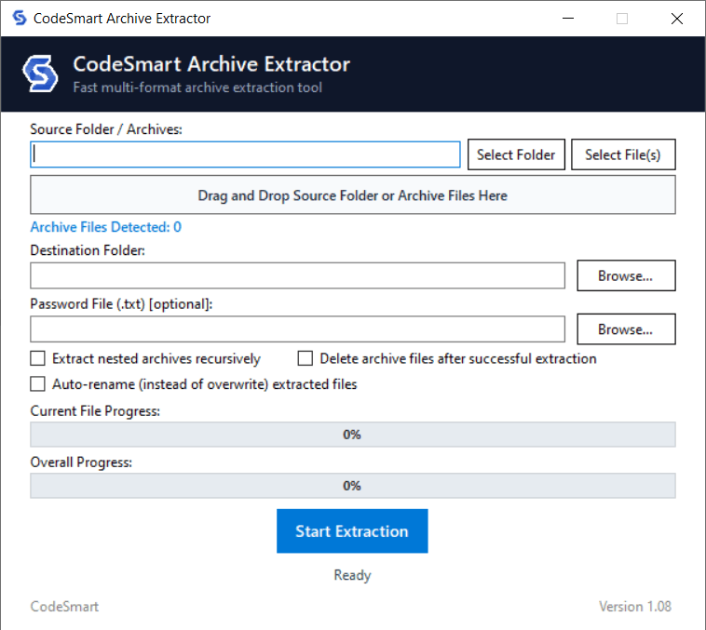Browse for the Password File
The width and height of the screenshot is (706, 630).
(x=626, y=328)
